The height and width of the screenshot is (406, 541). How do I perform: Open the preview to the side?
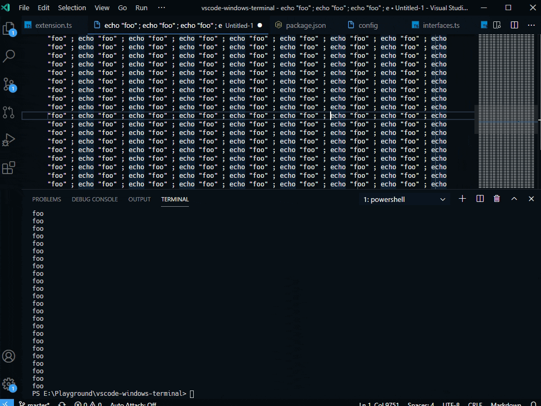[497, 25]
